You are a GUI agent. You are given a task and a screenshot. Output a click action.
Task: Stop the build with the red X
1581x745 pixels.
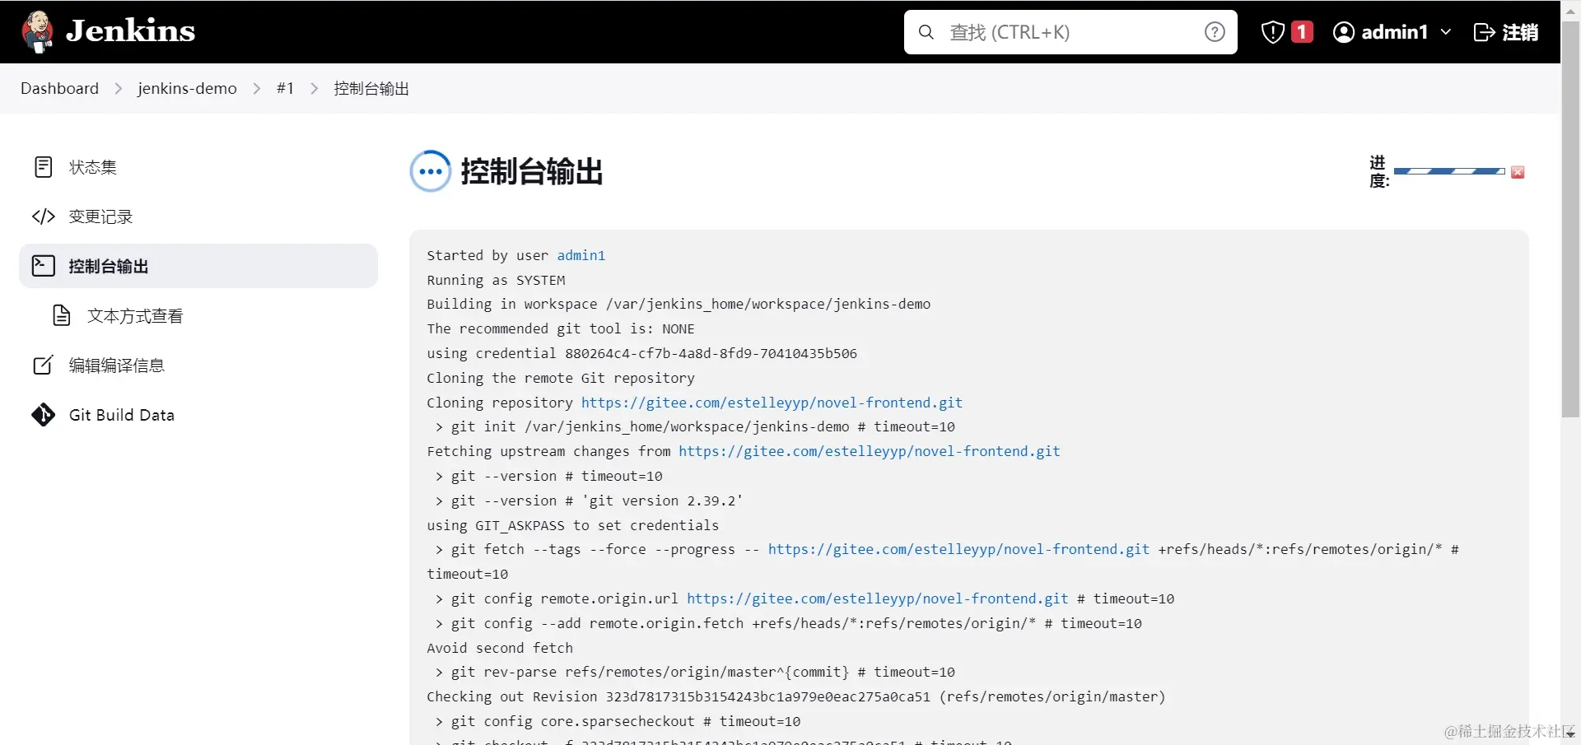coord(1518,172)
